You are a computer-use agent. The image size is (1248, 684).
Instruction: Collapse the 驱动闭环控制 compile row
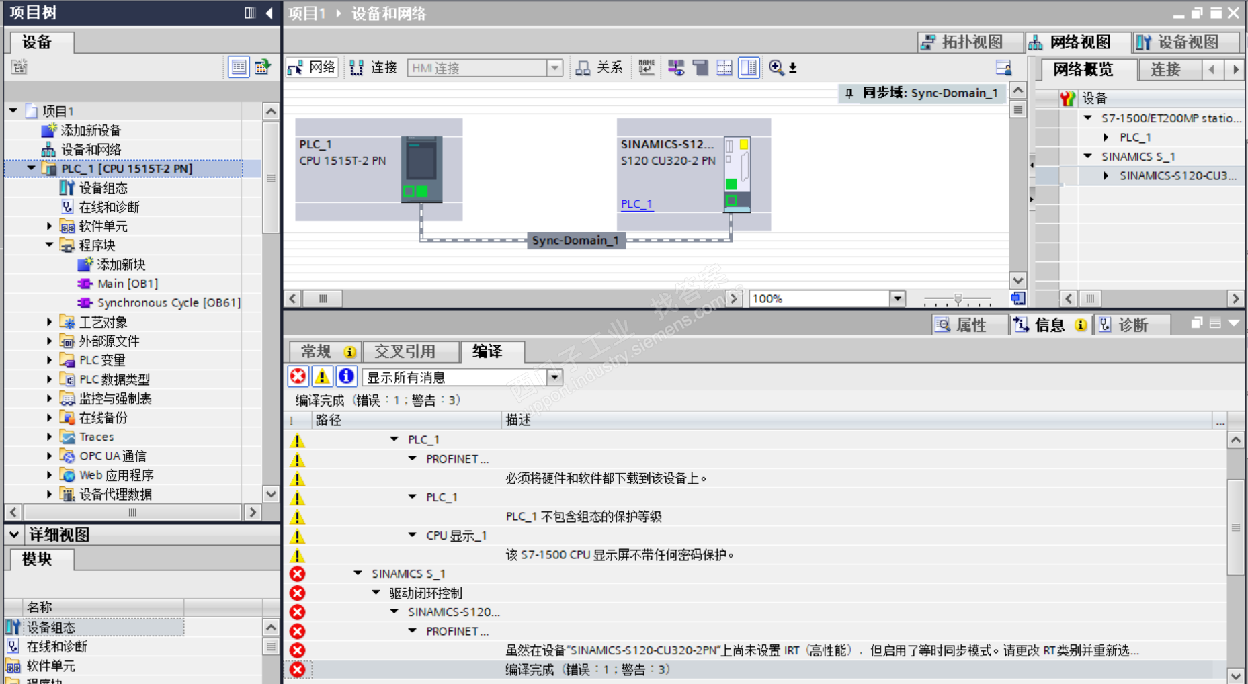pos(376,593)
